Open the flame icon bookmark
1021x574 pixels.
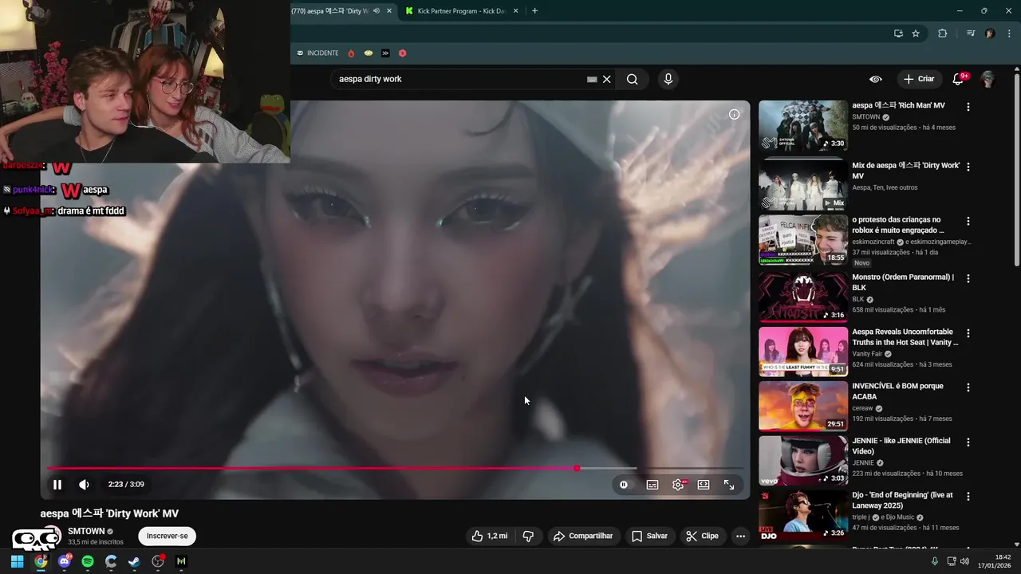[351, 53]
